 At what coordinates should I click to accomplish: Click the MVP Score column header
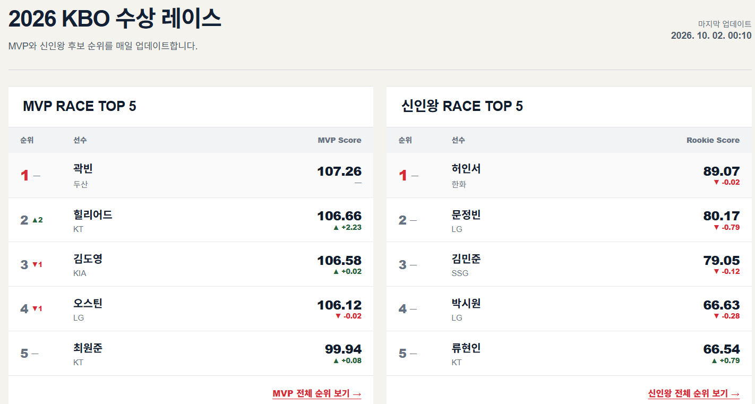click(x=339, y=140)
